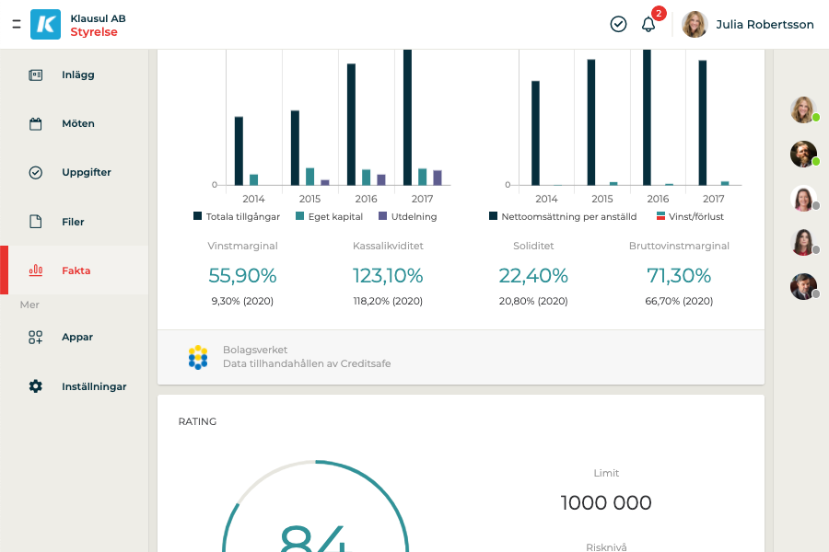829x552 pixels.
Task: Click the Klausul K logo icon
Action: 45,24
